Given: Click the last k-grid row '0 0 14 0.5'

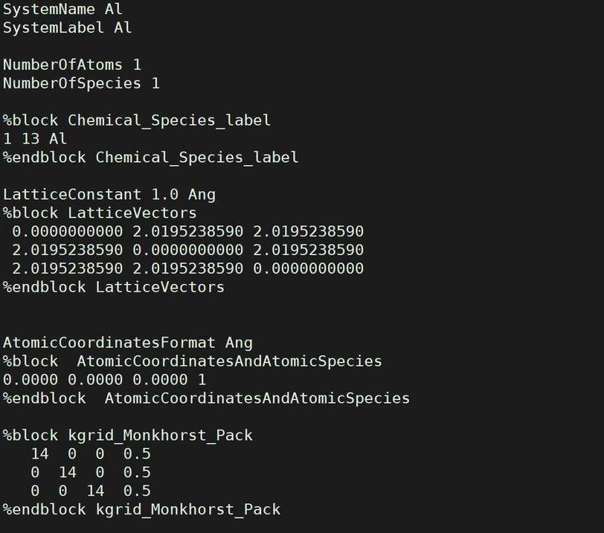Looking at the screenshot, I should 91,491.
